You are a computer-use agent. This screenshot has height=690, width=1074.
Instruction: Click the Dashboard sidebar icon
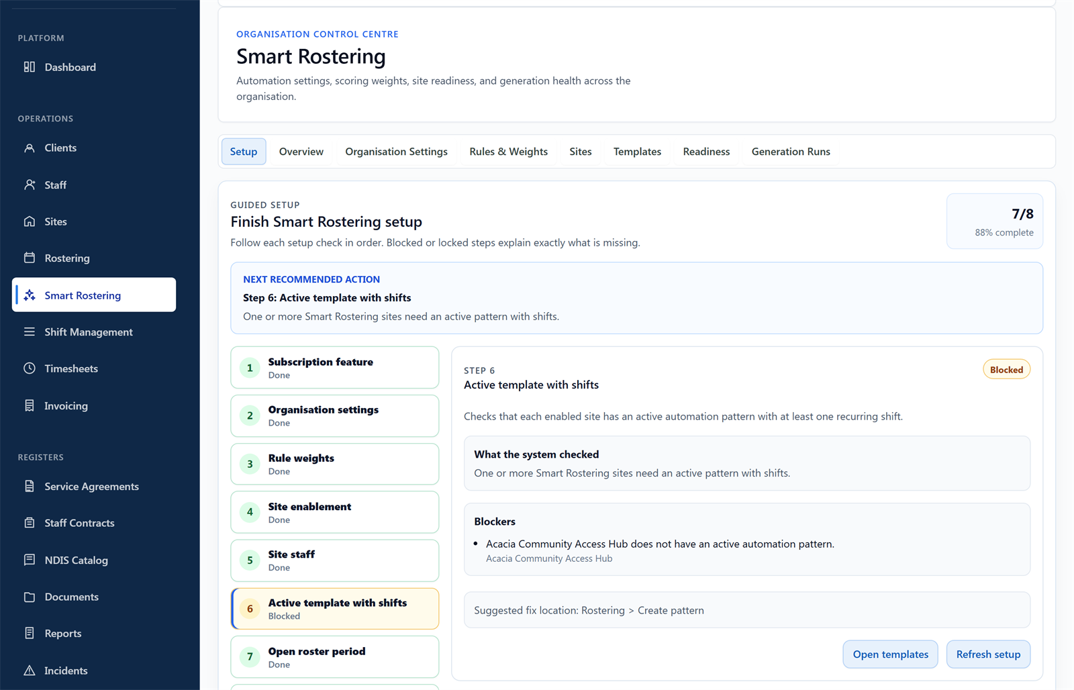point(30,67)
